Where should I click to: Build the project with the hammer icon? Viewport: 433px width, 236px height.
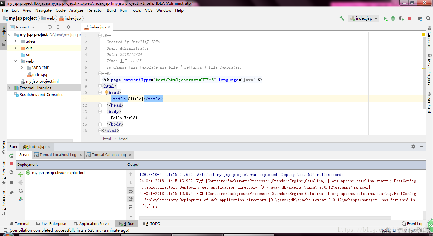tap(342, 18)
